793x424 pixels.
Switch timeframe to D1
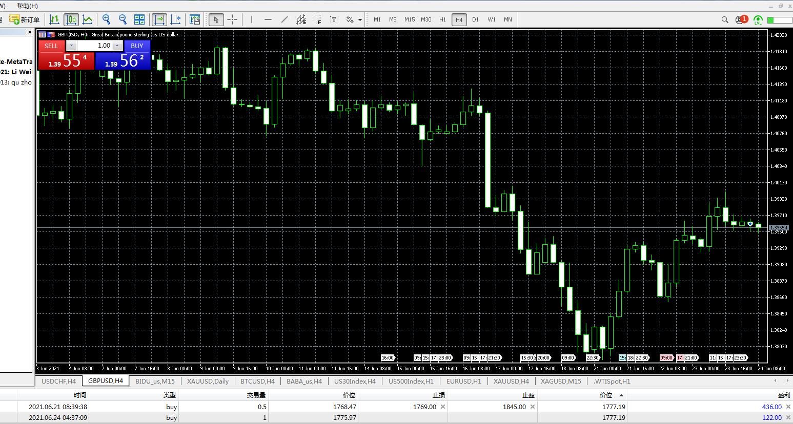click(475, 19)
